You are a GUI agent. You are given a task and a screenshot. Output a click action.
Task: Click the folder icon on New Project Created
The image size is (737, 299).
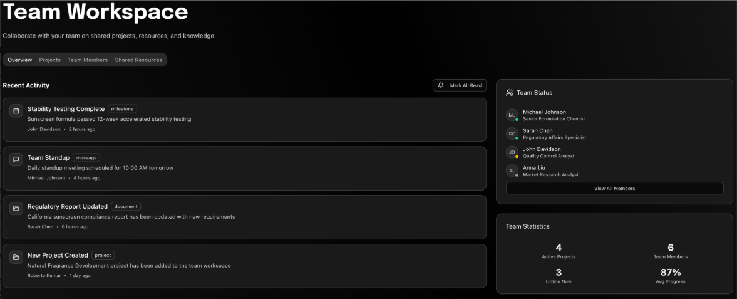click(16, 257)
